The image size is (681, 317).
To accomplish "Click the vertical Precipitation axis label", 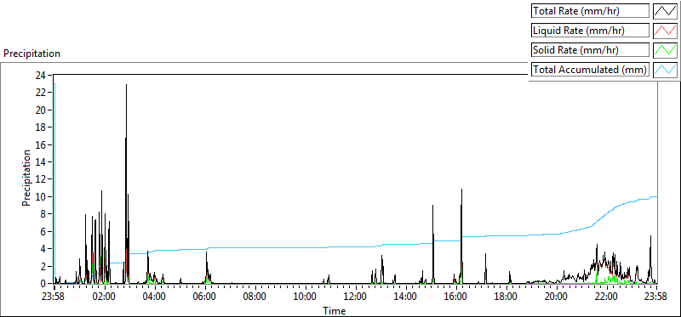I will click(x=26, y=178).
